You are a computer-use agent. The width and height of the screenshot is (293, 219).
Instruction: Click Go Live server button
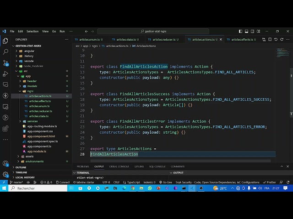click(166, 182)
